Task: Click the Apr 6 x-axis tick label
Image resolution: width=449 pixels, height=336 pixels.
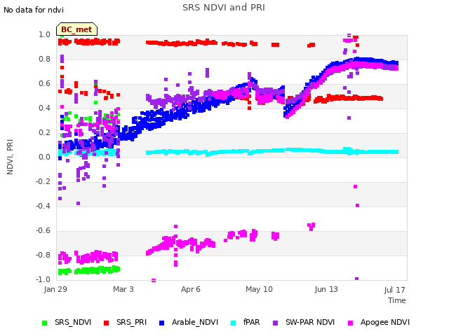Action: point(190,289)
